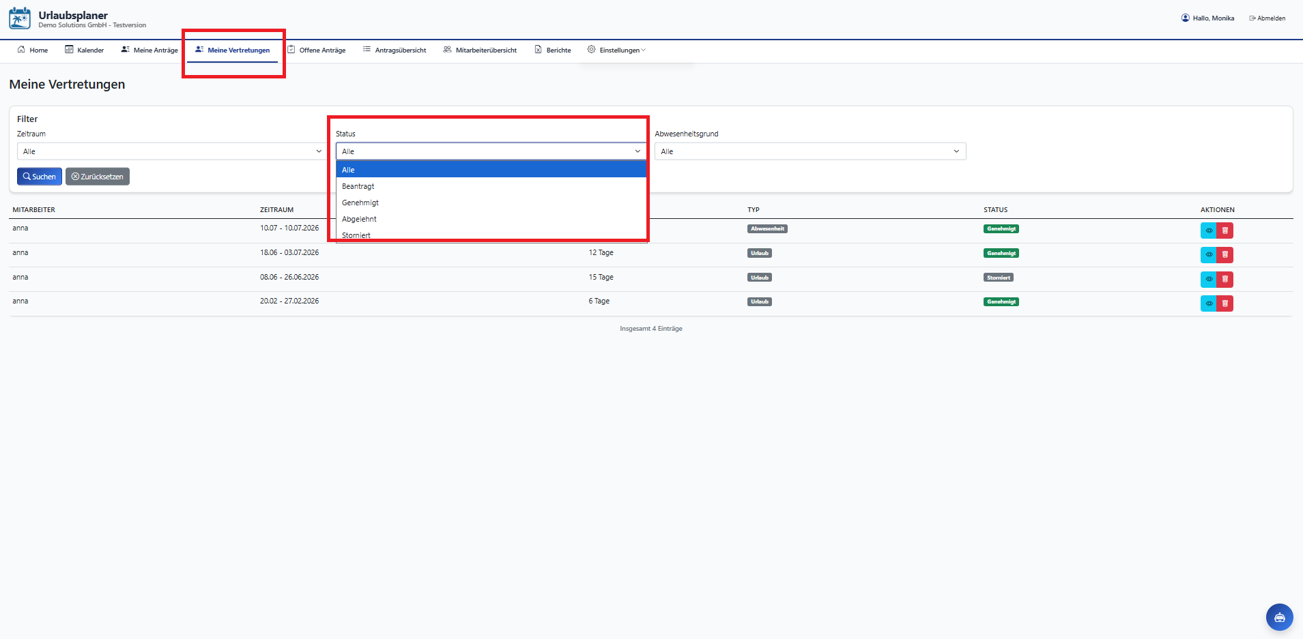Click the Zurücksetzen button
Viewport: 1303px width, 639px height.
pos(98,177)
